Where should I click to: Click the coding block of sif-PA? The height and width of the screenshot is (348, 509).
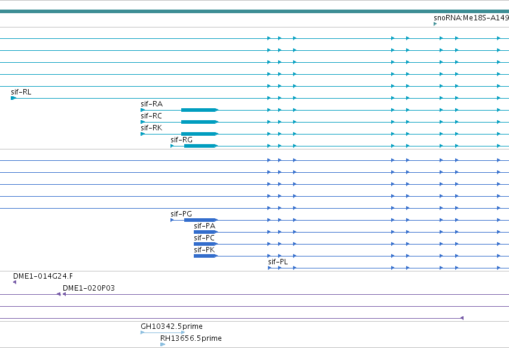coord(205,232)
